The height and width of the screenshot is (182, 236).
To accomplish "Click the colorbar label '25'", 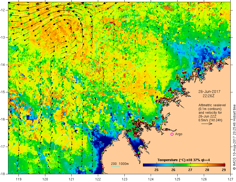I will coord(157,170).
